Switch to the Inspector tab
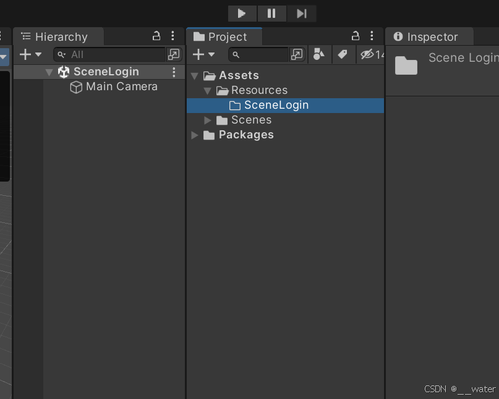Screen dimensions: 499x399 pos(429,37)
